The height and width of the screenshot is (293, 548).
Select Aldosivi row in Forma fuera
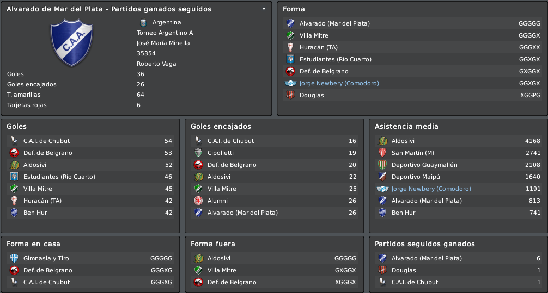pos(275,258)
